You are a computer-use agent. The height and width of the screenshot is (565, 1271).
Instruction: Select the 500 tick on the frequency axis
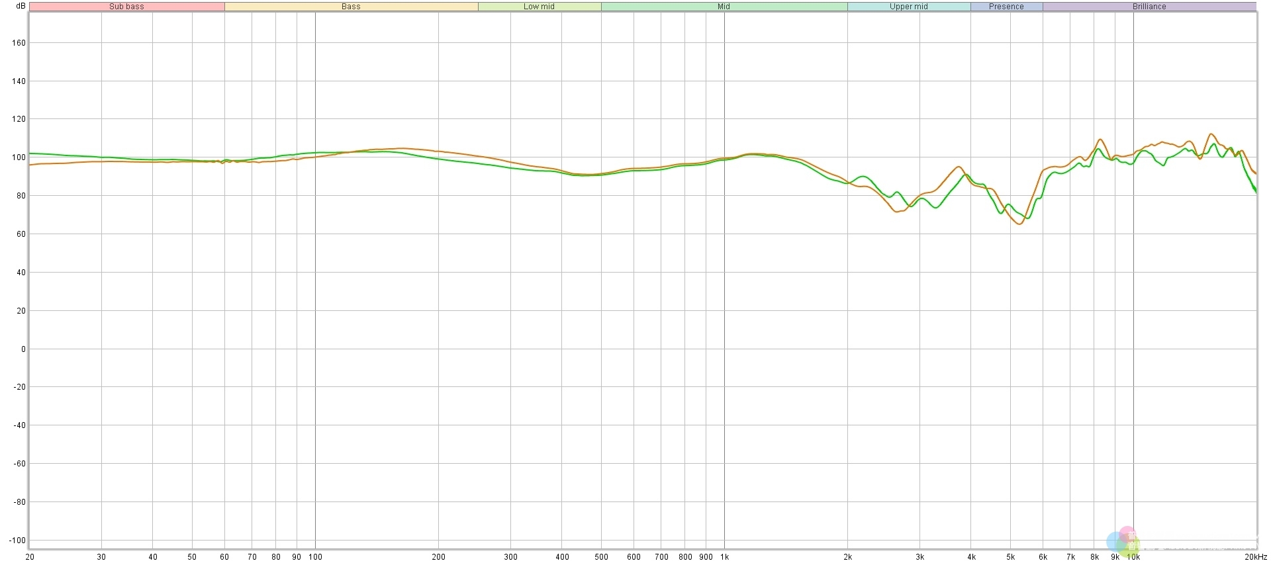pyautogui.click(x=601, y=557)
